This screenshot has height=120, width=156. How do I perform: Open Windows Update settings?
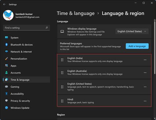point(26,108)
